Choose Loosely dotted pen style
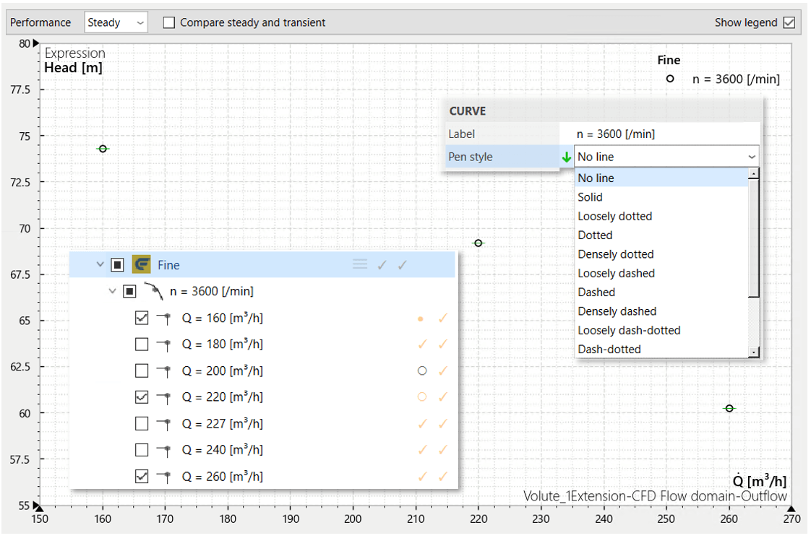 [661, 216]
